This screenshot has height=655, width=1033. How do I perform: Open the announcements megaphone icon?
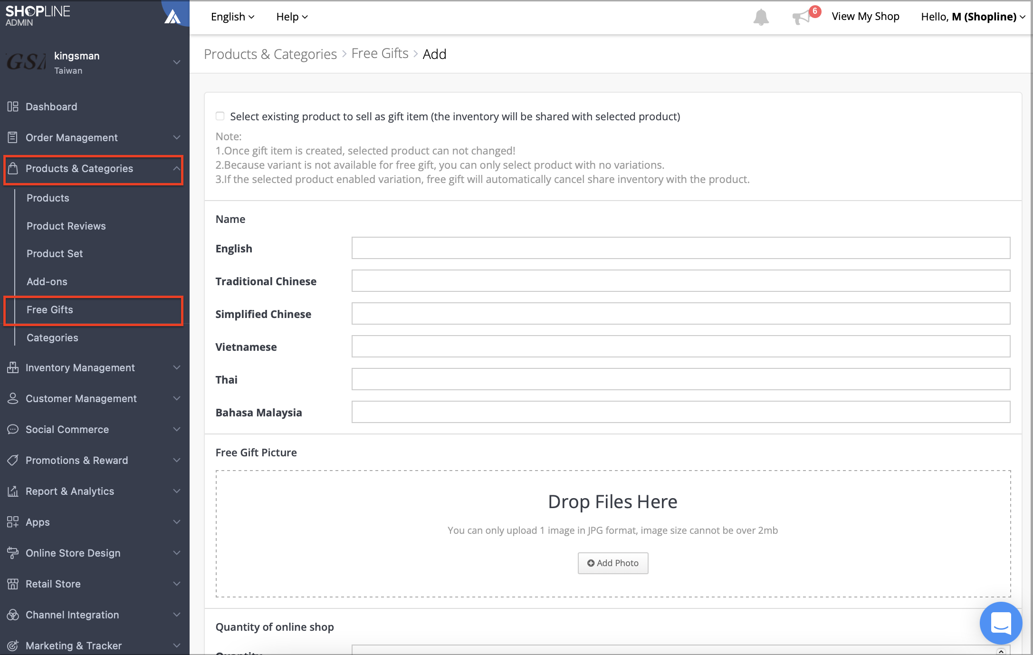[x=802, y=18]
